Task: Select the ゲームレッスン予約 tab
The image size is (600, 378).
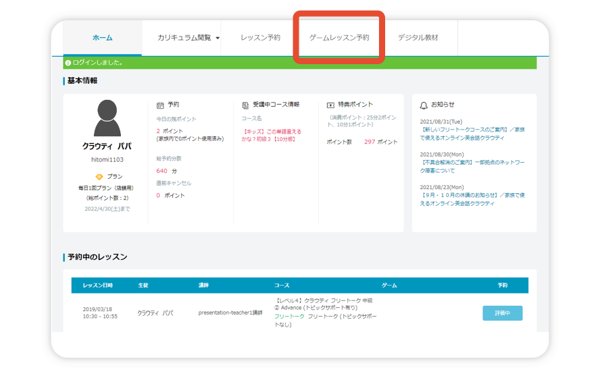Action: [339, 38]
